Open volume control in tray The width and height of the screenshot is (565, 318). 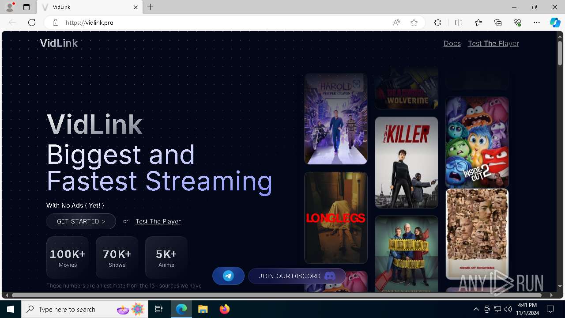click(x=508, y=309)
